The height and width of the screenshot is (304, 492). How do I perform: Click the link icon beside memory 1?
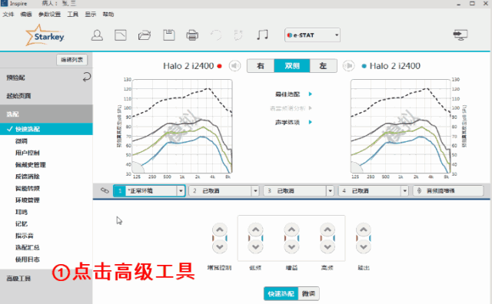[105, 190]
